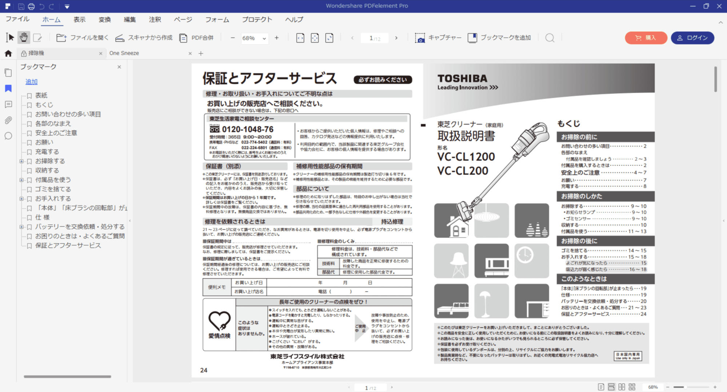The height and width of the screenshot is (392, 727).
Task: Switch to two-page view icon
Action: click(x=622, y=387)
